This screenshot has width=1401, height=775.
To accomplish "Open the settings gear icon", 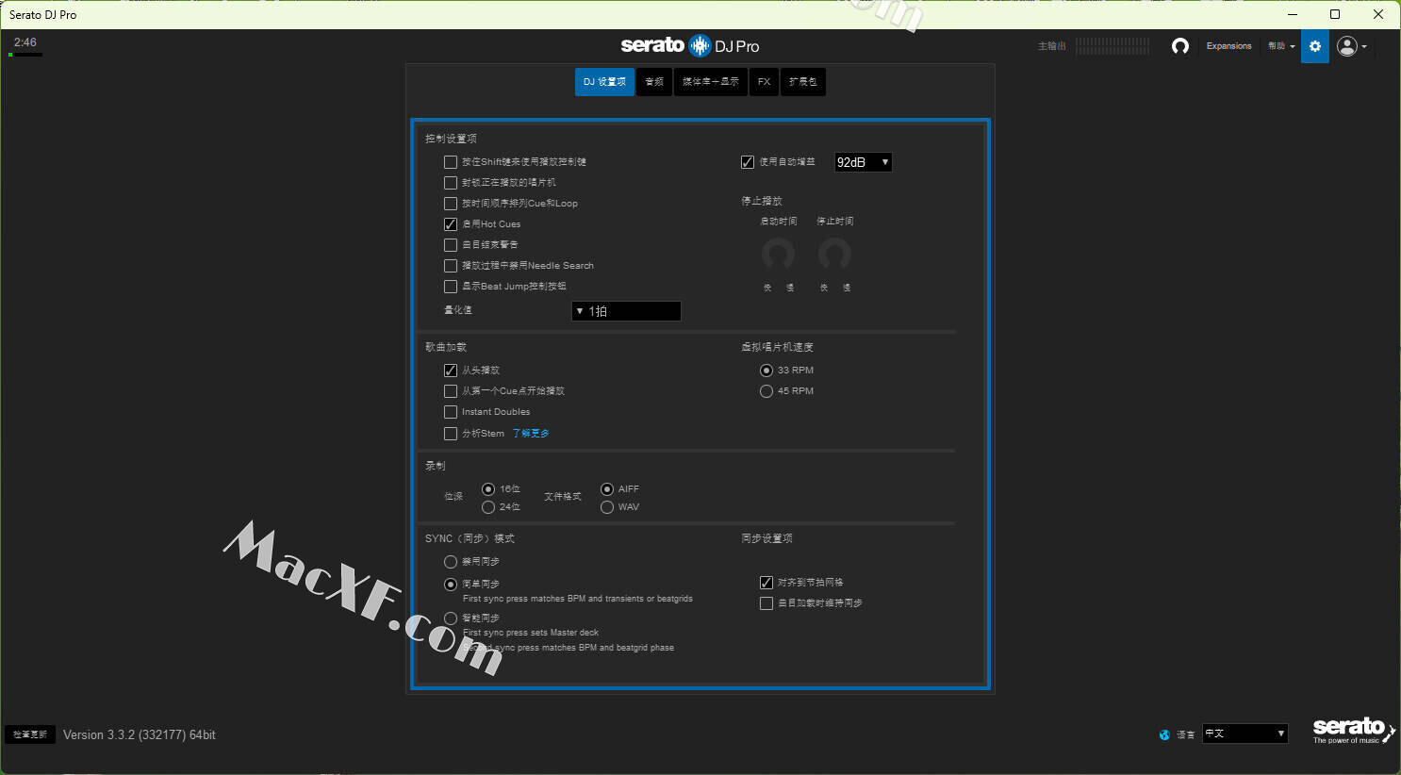I will (x=1315, y=46).
